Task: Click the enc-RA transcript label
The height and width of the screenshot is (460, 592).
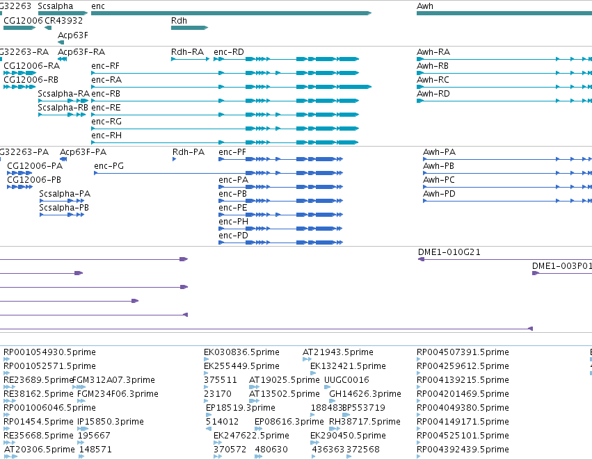Action: pyautogui.click(x=106, y=80)
